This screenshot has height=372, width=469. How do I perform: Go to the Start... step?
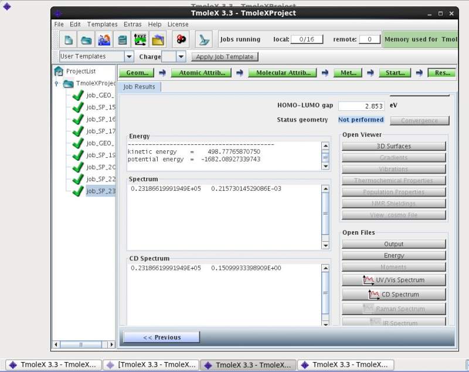coord(395,73)
